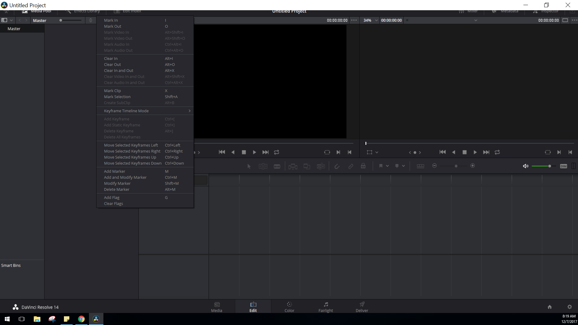
Task: Open the timeline name dropdown chevron
Action: 476,20
